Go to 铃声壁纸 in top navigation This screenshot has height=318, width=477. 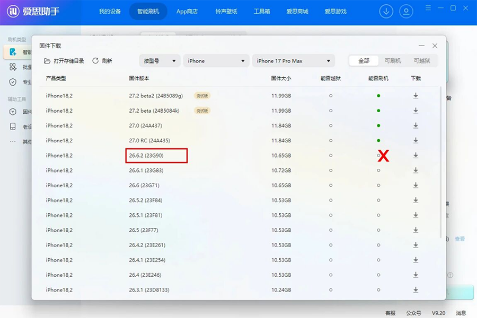pos(226,12)
